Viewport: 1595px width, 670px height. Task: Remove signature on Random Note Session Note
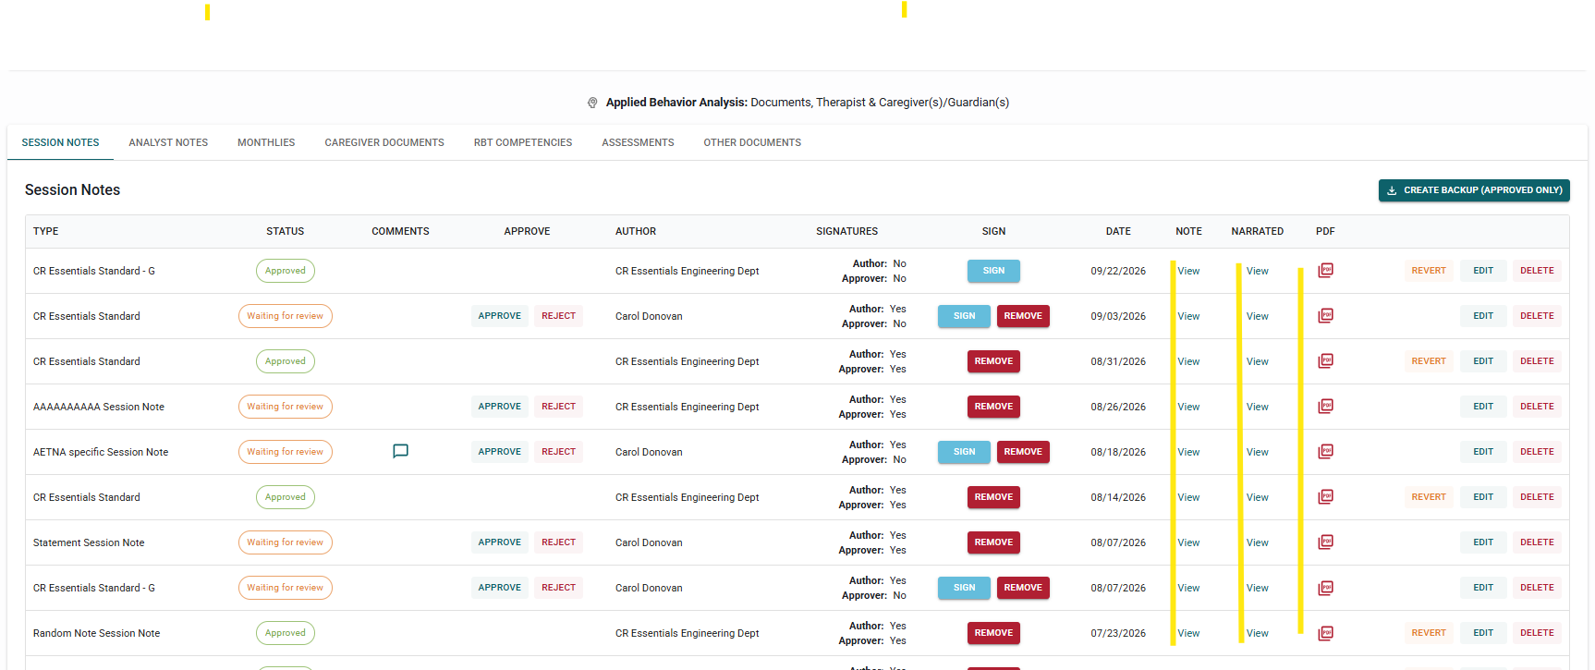tap(993, 633)
